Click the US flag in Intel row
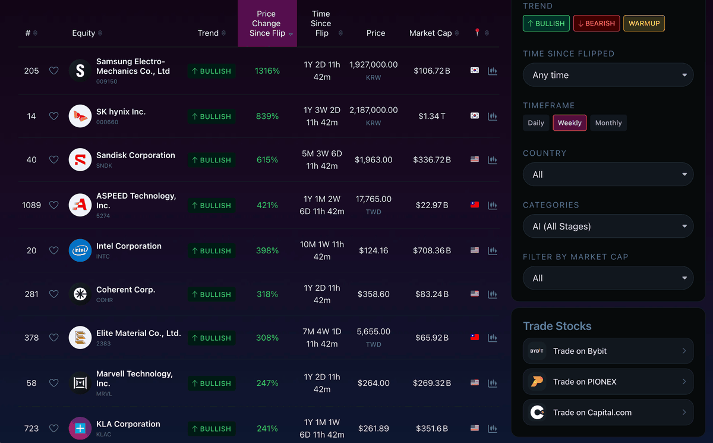Viewport: 713px width, 443px height. 475,250
